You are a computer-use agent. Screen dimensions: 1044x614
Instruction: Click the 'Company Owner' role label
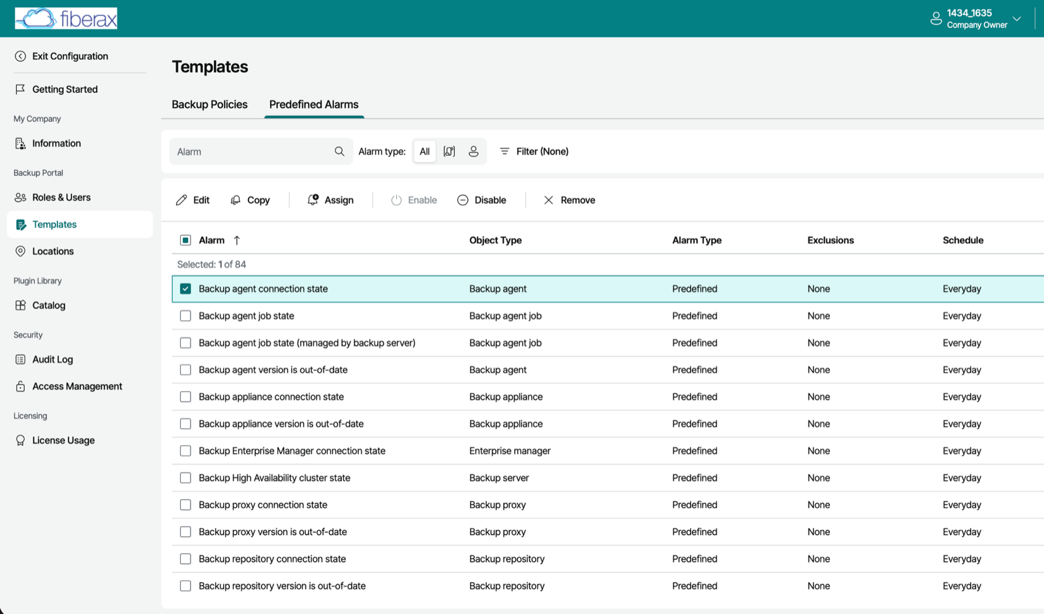(x=977, y=25)
